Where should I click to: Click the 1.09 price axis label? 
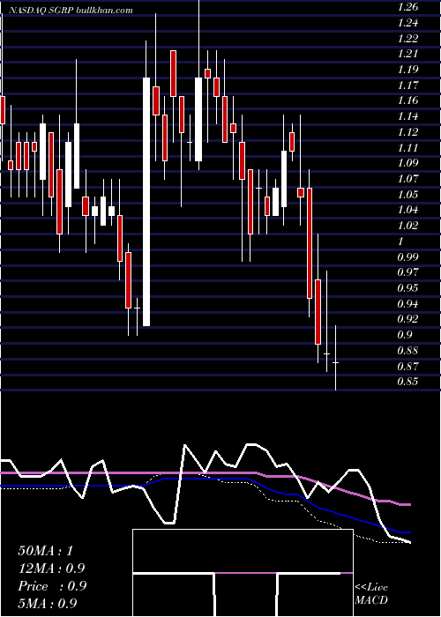pos(407,163)
